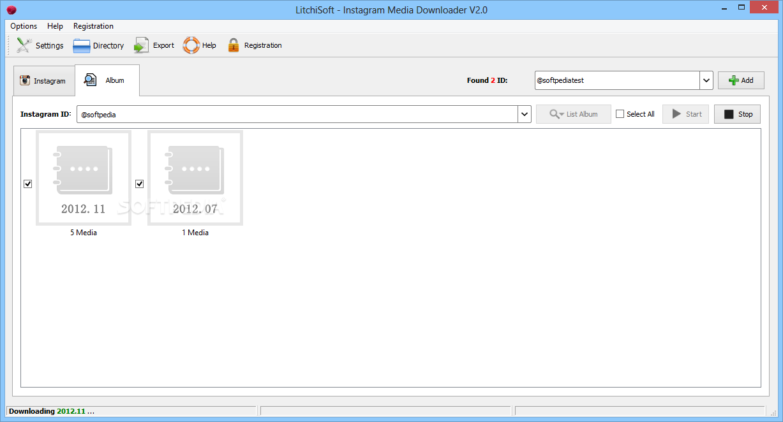Expand the Found ID dropdown arrow
The height and width of the screenshot is (422, 783).
tap(706, 80)
